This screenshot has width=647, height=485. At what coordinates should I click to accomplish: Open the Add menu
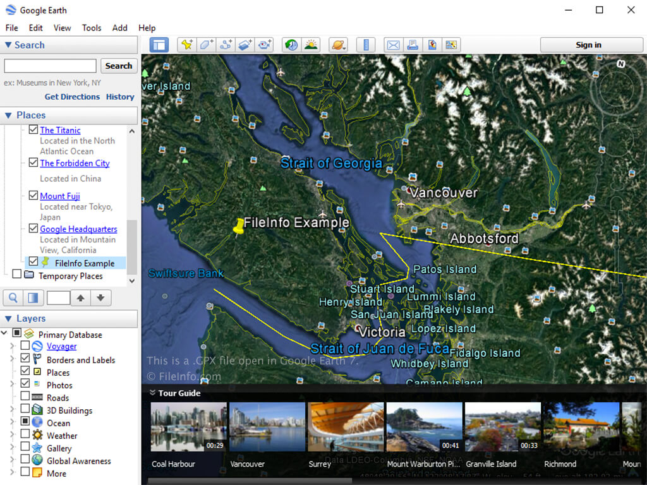119,28
